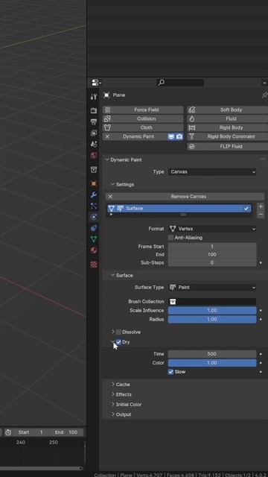Open the Surface Type Paint dropdown
This screenshot has width=268, height=477.
pos(212,287)
